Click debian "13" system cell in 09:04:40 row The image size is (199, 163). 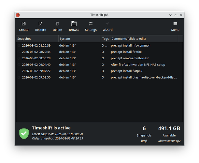pyautogui.click(x=67, y=65)
